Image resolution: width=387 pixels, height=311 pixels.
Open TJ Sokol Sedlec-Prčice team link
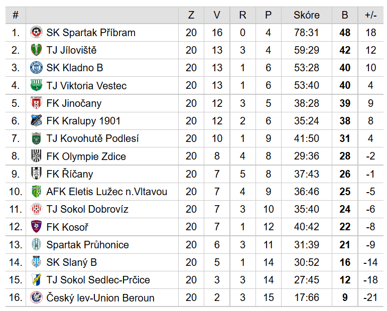tap(98, 280)
